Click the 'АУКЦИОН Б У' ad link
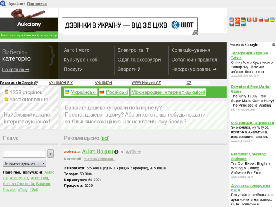Screen dimensions: 276x207 [61, 83]
